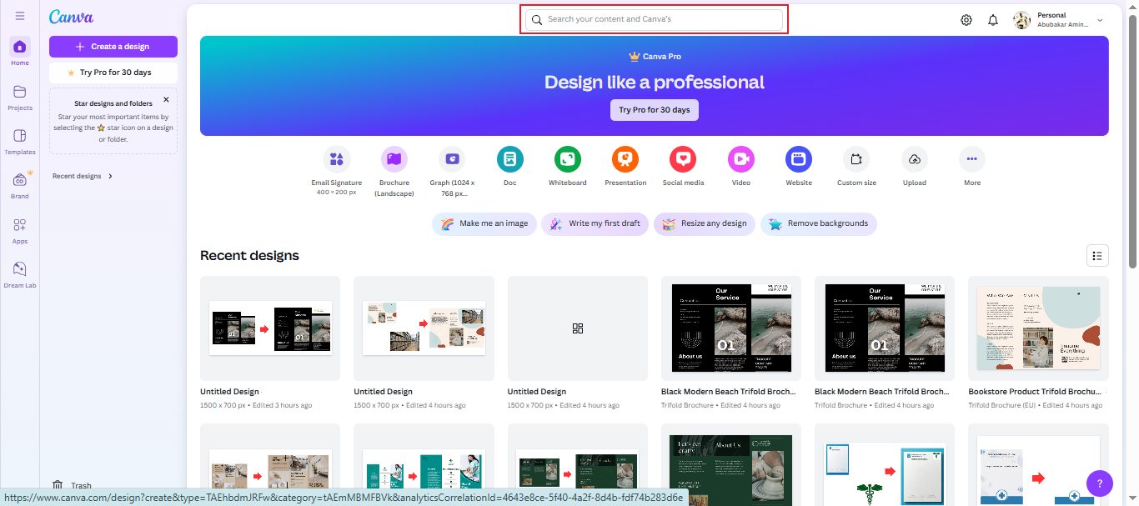Open Apps in sidebar
Image resolution: width=1139 pixels, height=506 pixels.
coord(20,230)
